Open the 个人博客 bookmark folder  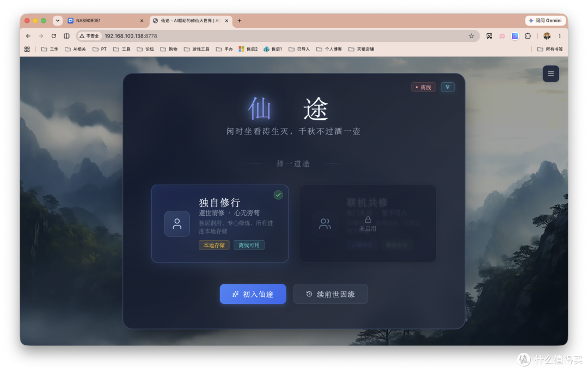click(x=329, y=49)
